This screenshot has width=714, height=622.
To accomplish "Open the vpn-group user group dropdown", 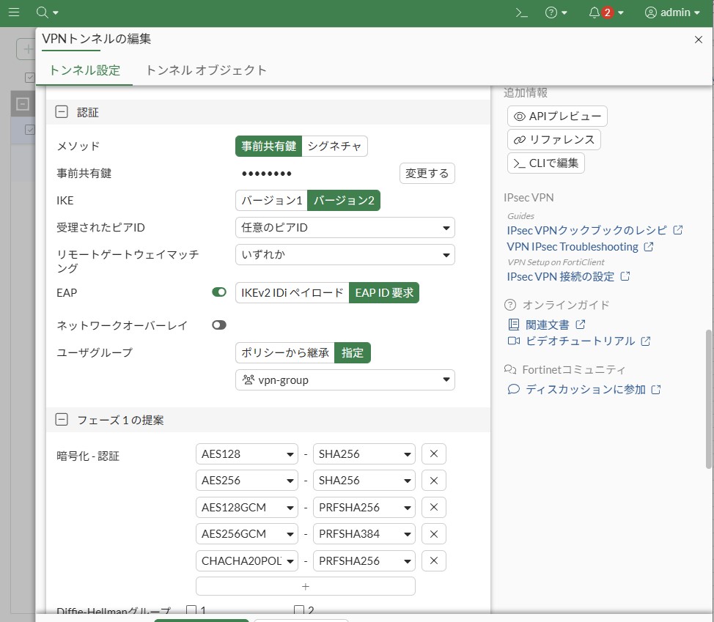I will (345, 380).
